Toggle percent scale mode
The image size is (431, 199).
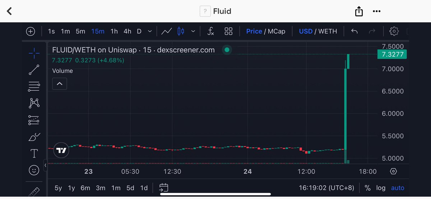367,188
